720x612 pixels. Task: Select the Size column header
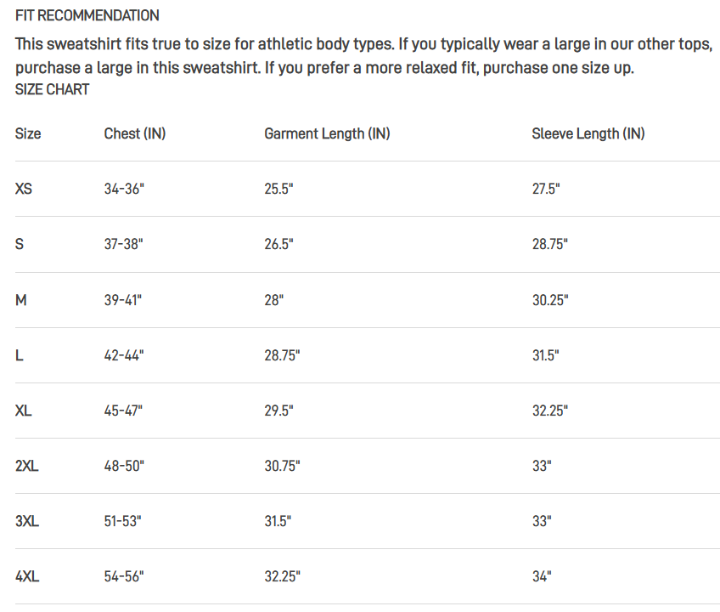click(28, 133)
